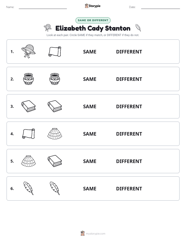
Task: Select SAME for pair number 6
Action: [90, 189]
